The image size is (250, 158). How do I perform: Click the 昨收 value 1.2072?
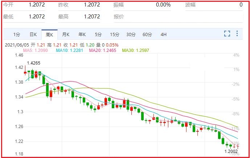click(x=92, y=5)
